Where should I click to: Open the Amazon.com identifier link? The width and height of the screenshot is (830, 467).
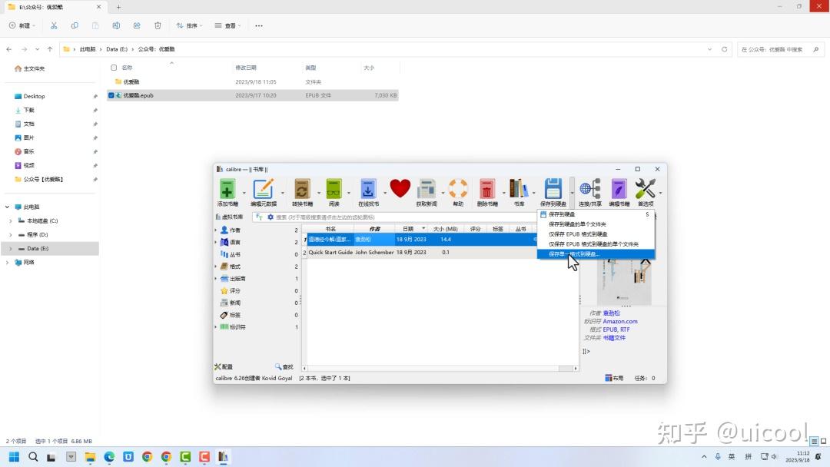pyautogui.click(x=620, y=321)
